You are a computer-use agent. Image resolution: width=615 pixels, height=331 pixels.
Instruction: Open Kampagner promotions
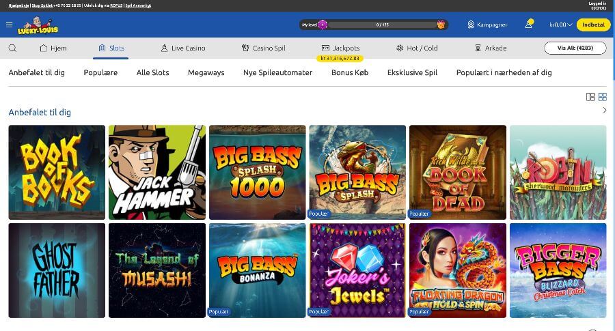[487, 25]
